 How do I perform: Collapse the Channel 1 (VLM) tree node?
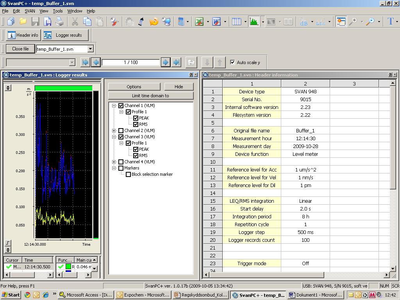click(114, 105)
